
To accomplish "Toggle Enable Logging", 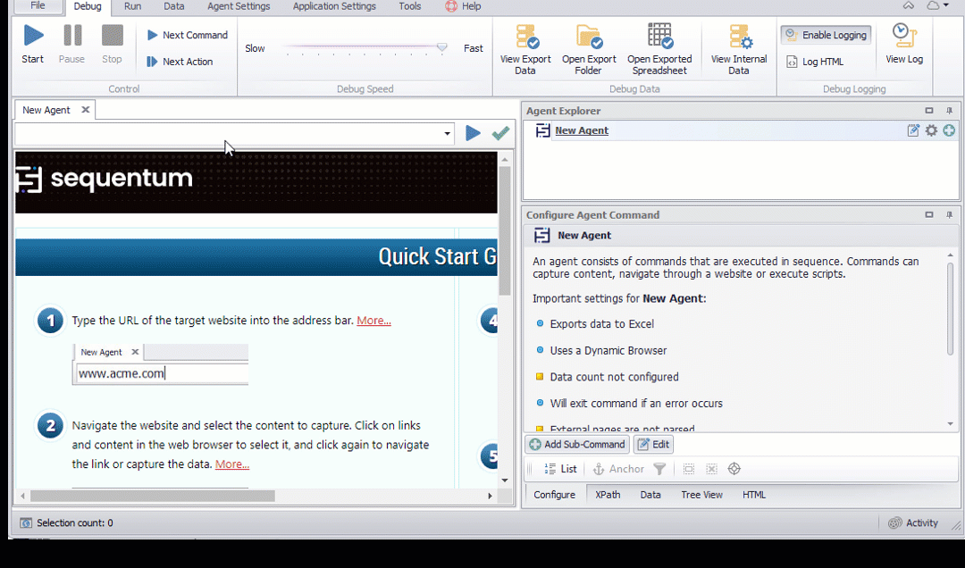I will [x=825, y=35].
